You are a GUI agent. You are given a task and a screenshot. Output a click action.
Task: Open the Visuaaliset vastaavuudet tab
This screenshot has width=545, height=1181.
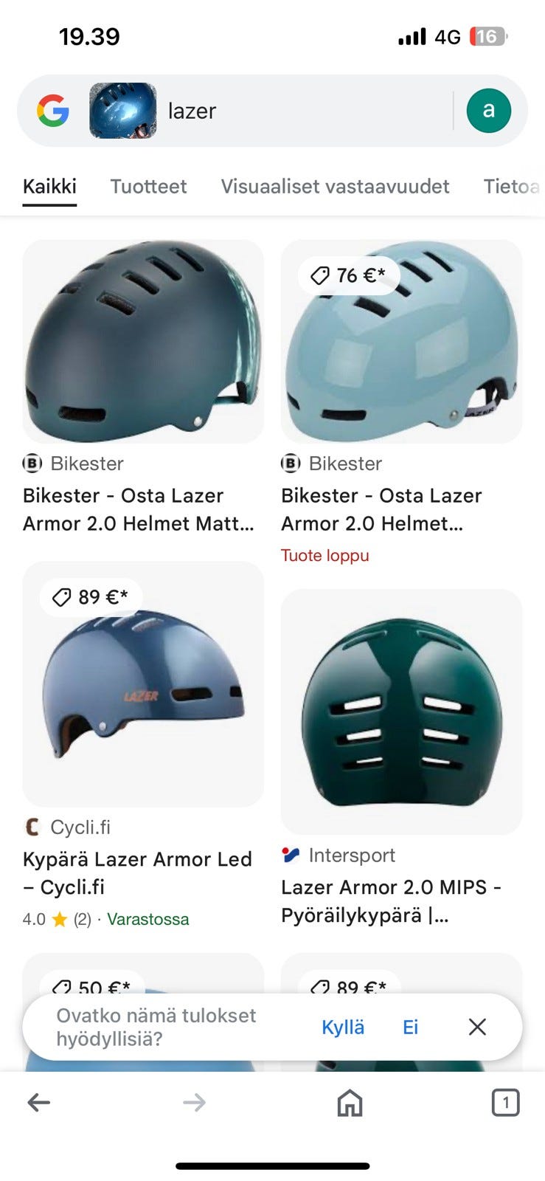pos(335,186)
